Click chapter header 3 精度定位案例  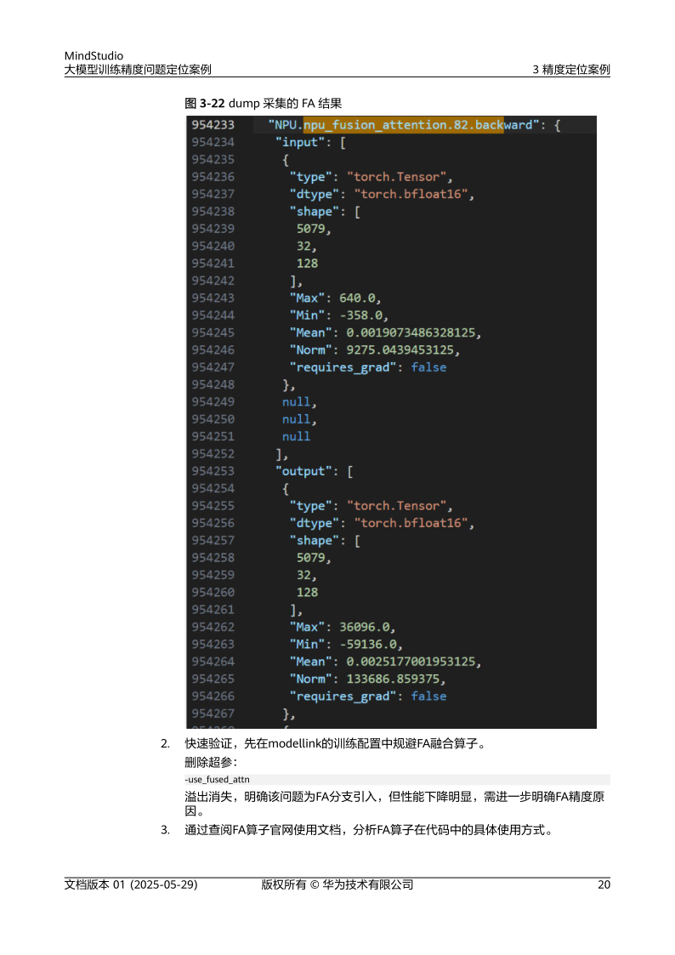click(x=571, y=70)
